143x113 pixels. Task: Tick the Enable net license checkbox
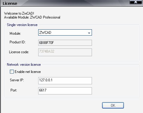click(x=12, y=72)
